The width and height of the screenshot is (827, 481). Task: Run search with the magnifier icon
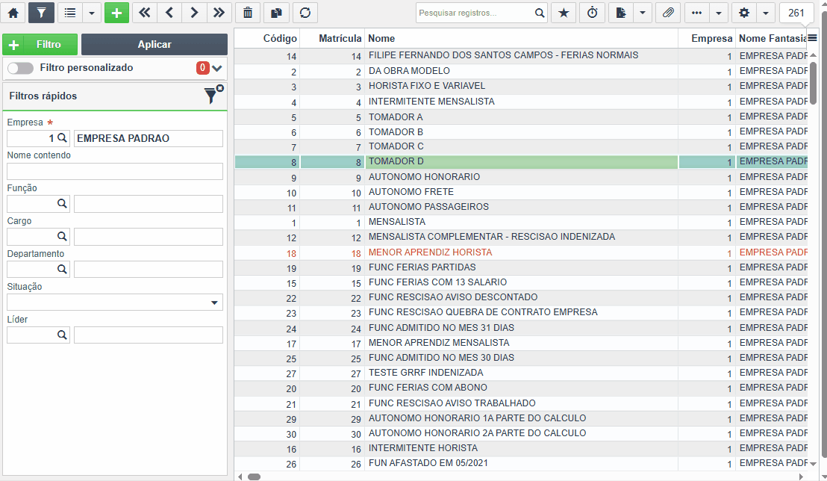540,13
